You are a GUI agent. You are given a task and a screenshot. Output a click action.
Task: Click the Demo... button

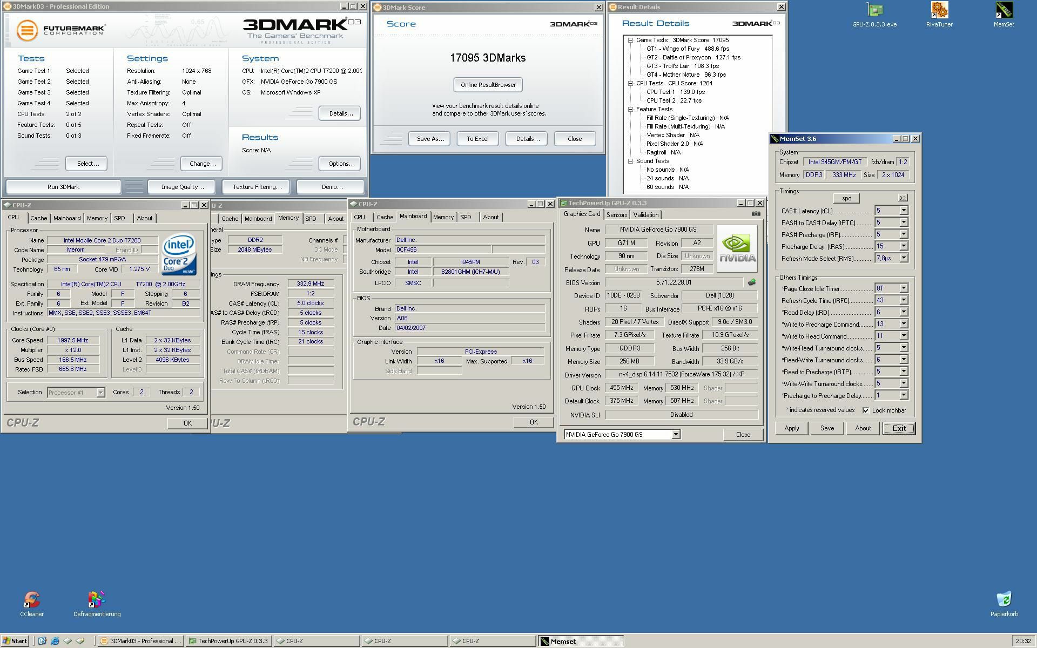coord(332,187)
